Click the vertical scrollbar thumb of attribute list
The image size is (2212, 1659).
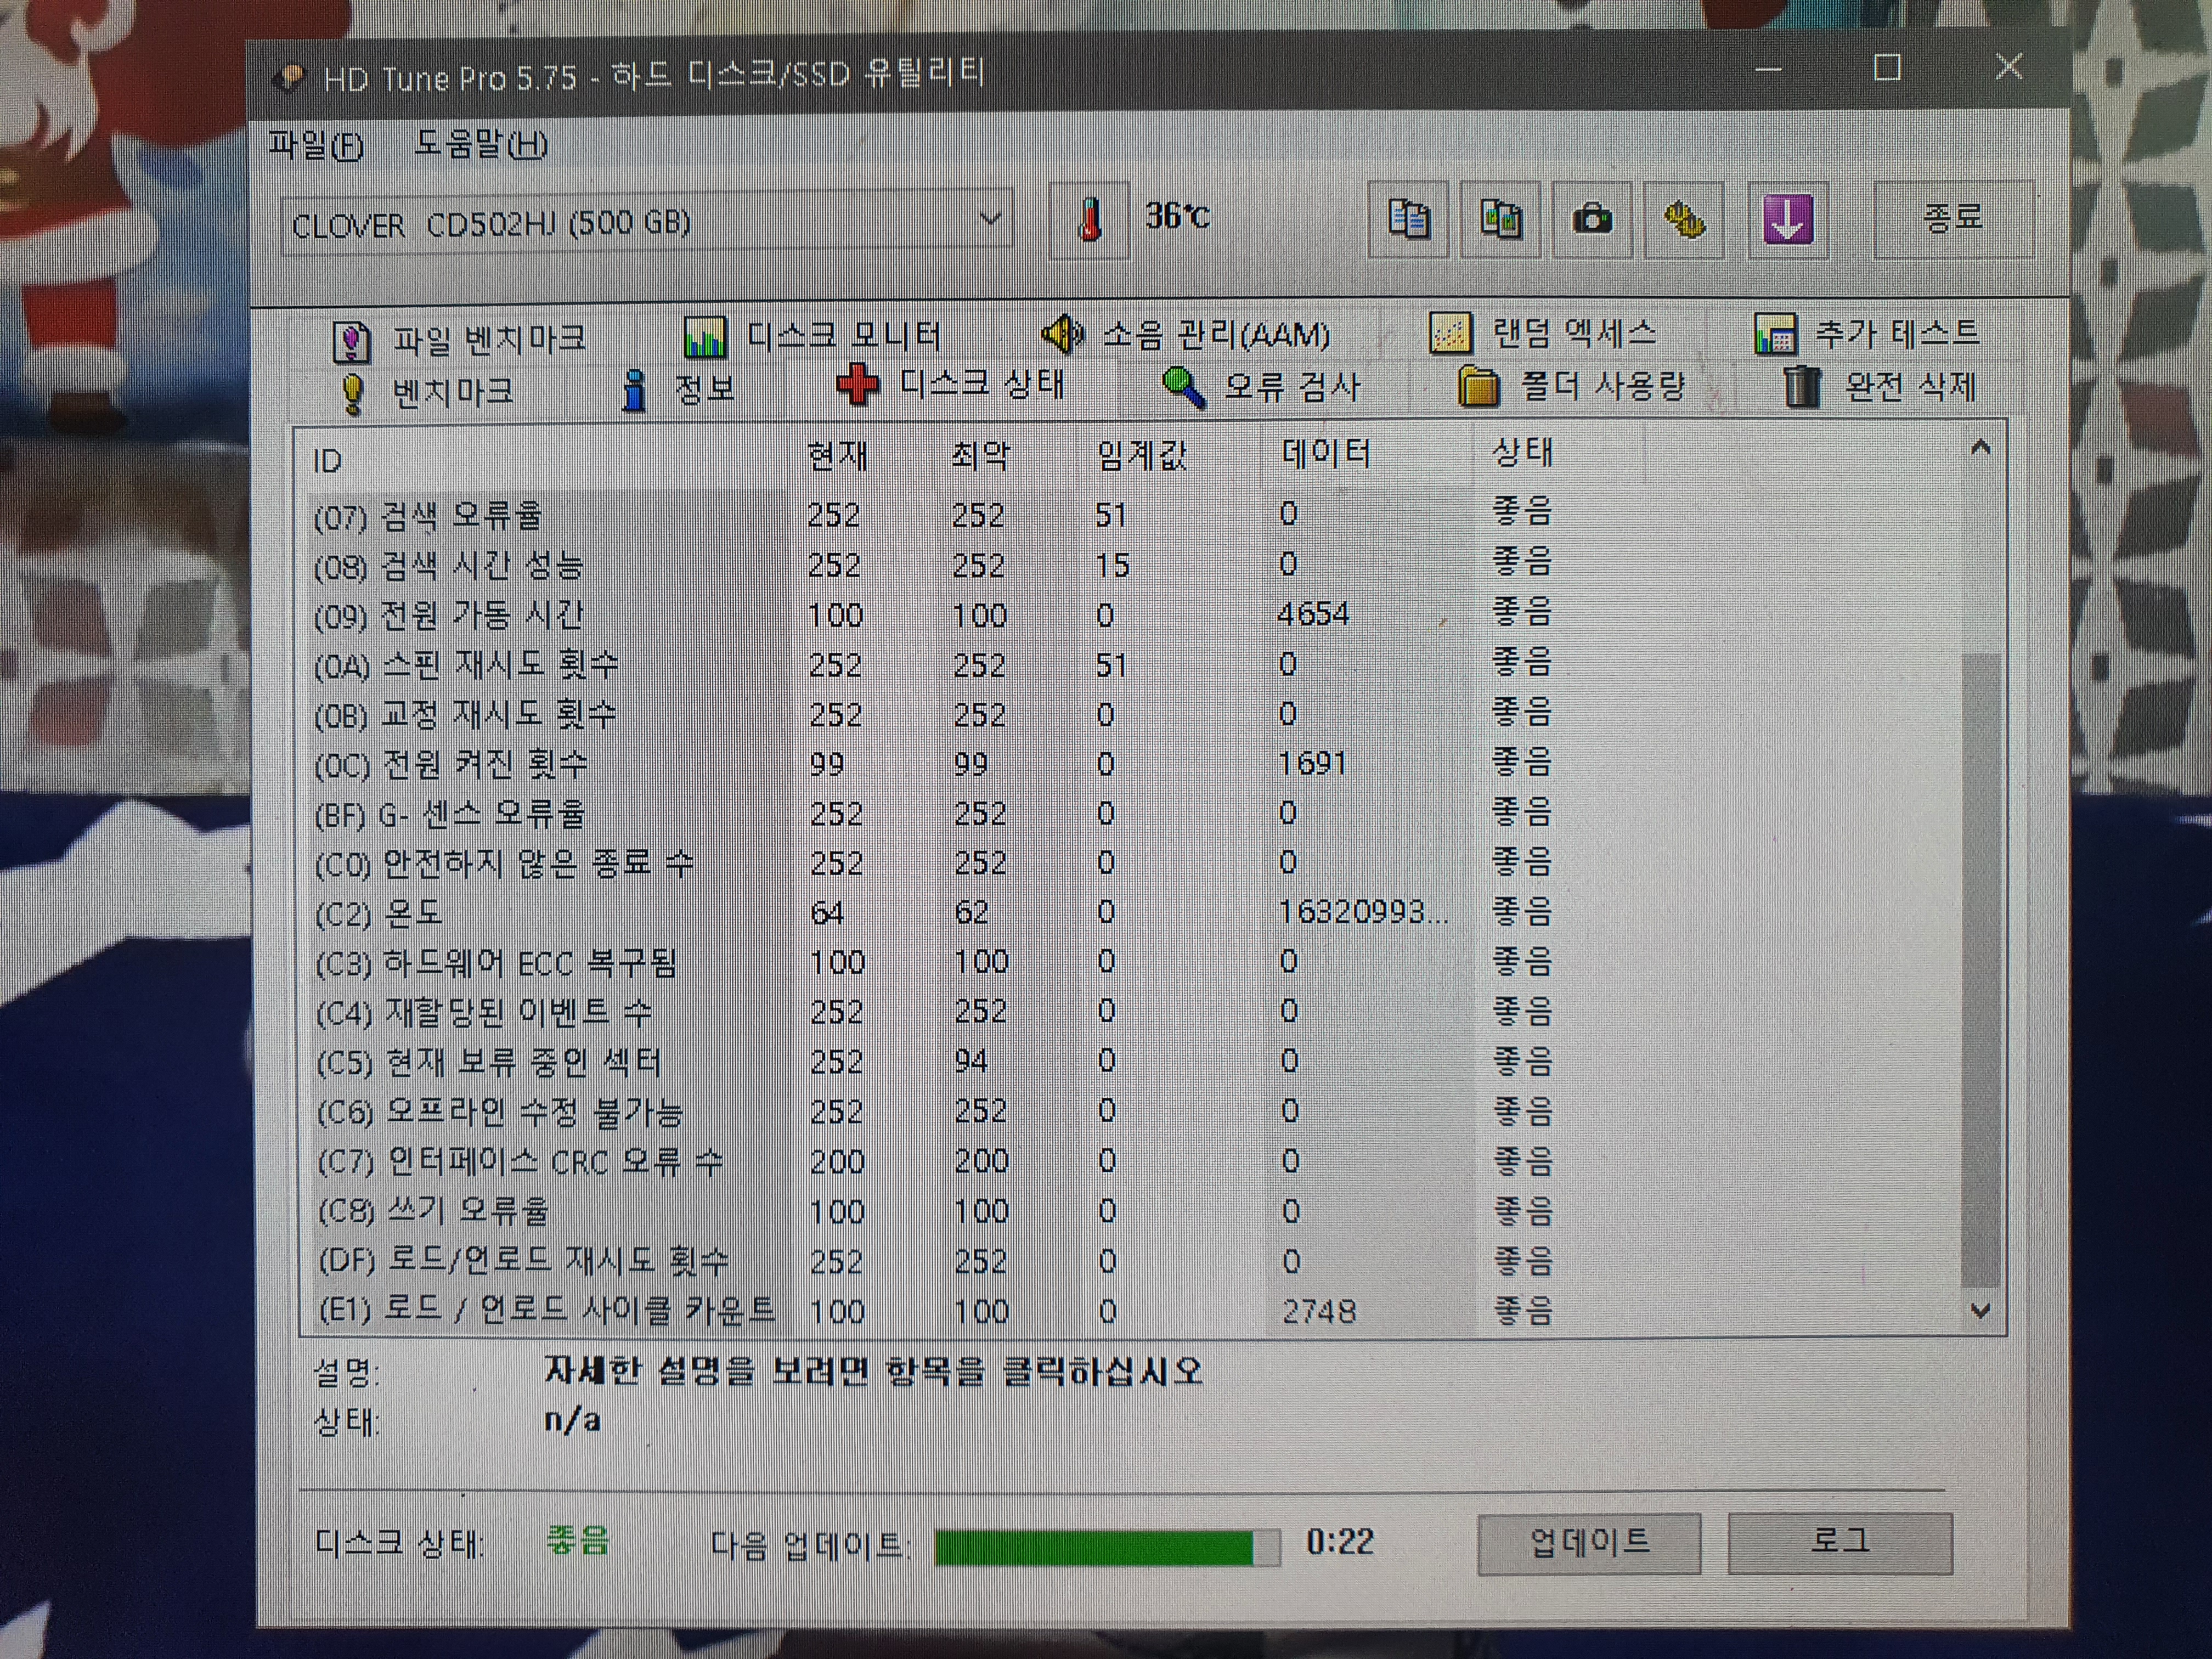point(1980,970)
